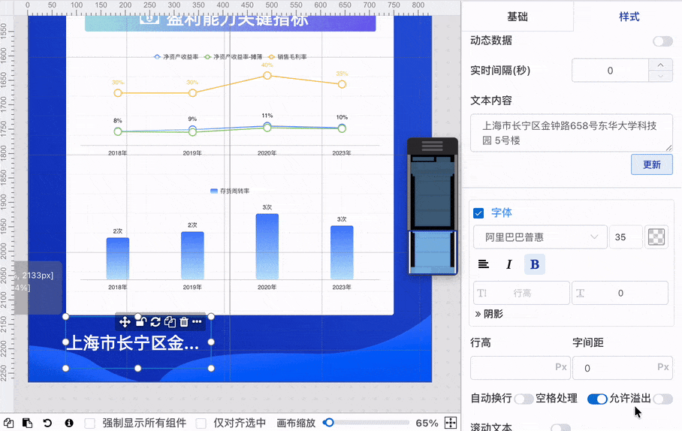This screenshot has width=682, height=431.
Task: Uncheck the 字体 checkbox
Action: coord(478,213)
